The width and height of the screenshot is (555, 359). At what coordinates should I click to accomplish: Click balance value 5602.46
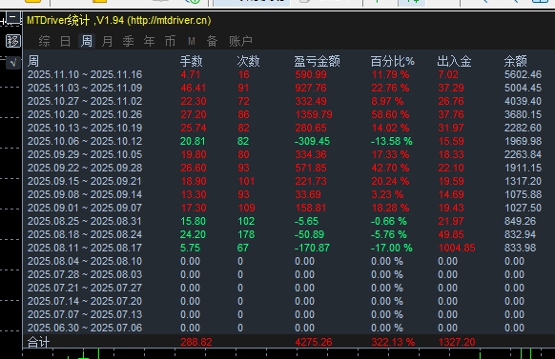(523, 74)
